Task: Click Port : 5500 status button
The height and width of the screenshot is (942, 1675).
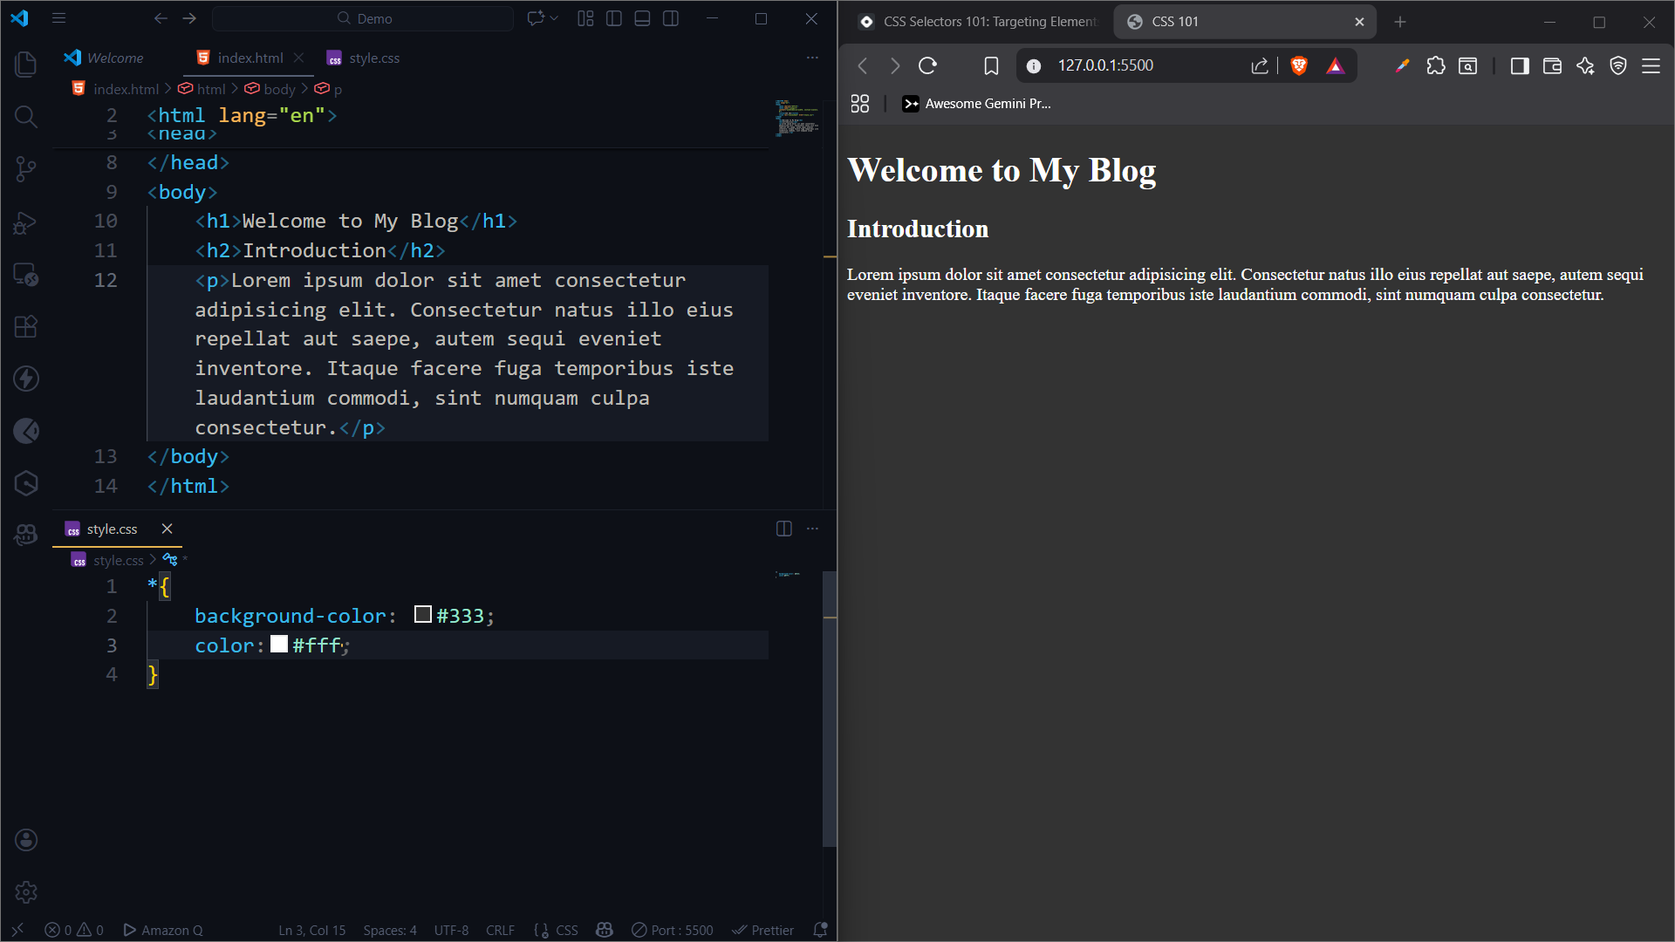Action: 673,930
